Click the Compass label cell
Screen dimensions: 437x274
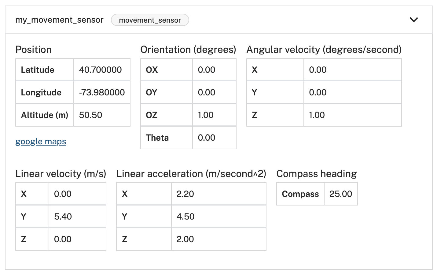click(x=300, y=194)
